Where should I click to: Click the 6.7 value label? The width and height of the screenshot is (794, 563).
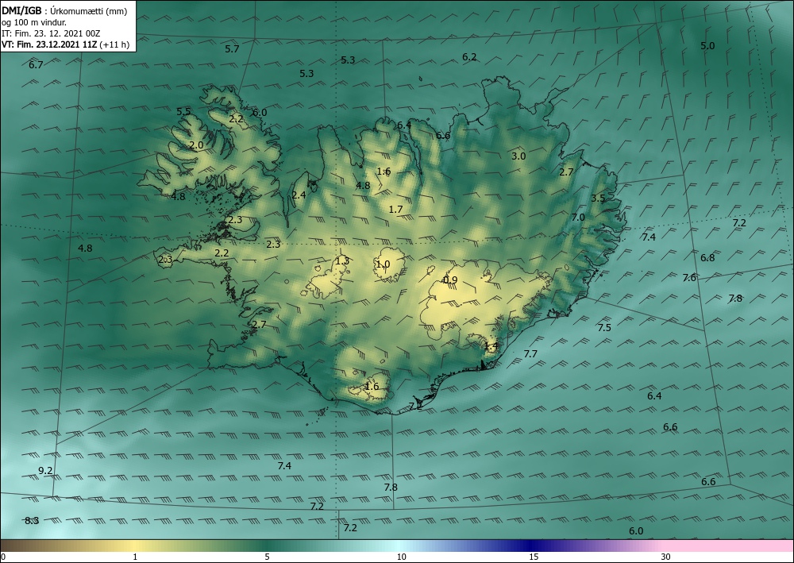click(36, 65)
